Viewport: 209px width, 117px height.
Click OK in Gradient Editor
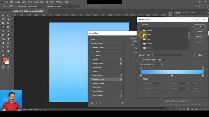(200, 26)
